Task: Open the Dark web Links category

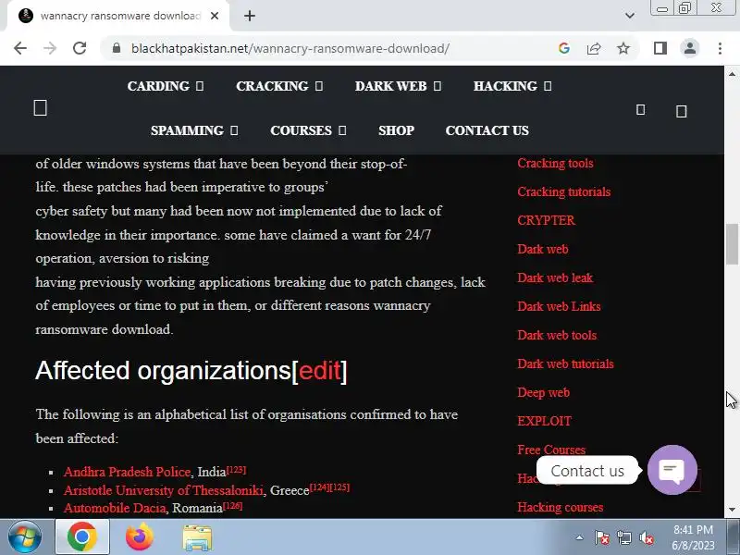Action: (x=559, y=307)
